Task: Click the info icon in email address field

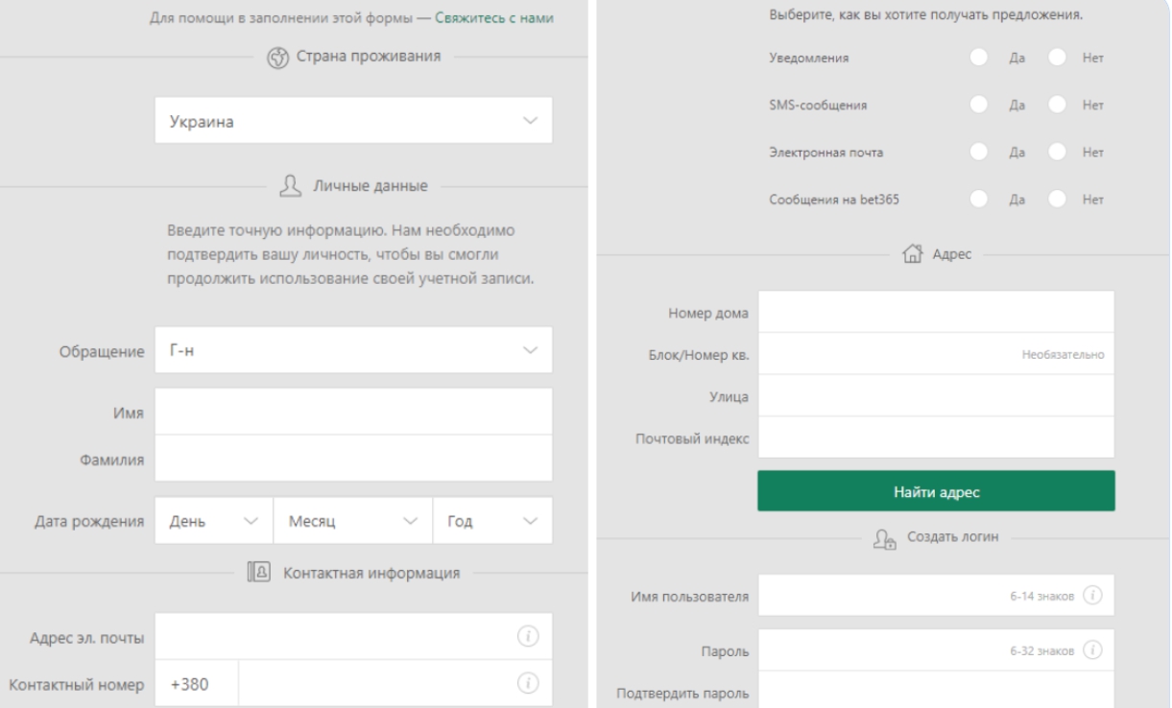Action: coord(525,637)
